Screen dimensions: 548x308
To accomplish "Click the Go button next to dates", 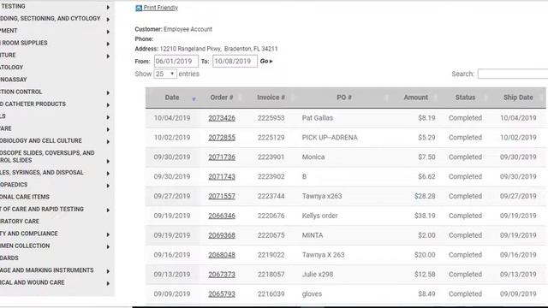I will click(x=266, y=61).
